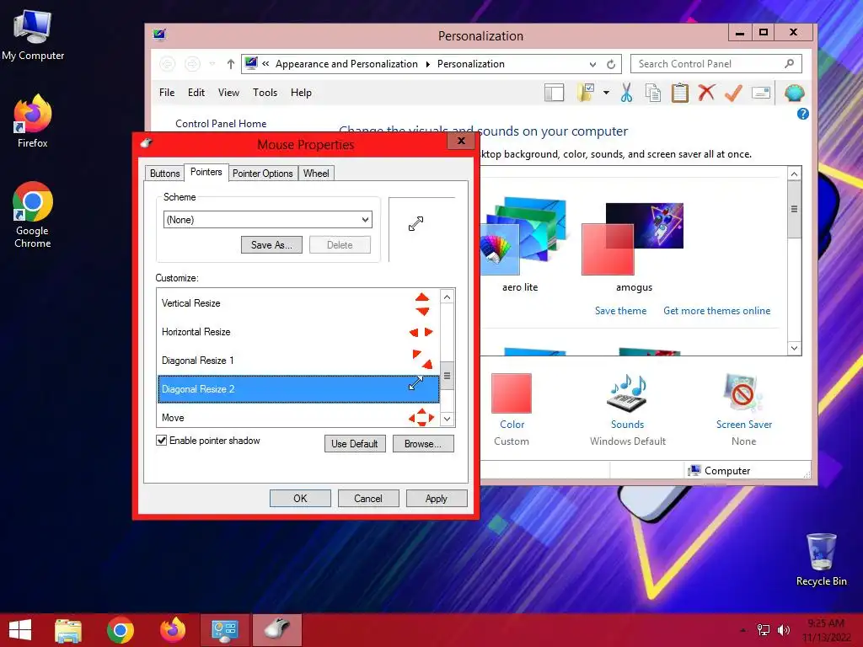The height and width of the screenshot is (647, 863).
Task: Open the Google Chrome desktop shortcut
Action: pos(33,215)
